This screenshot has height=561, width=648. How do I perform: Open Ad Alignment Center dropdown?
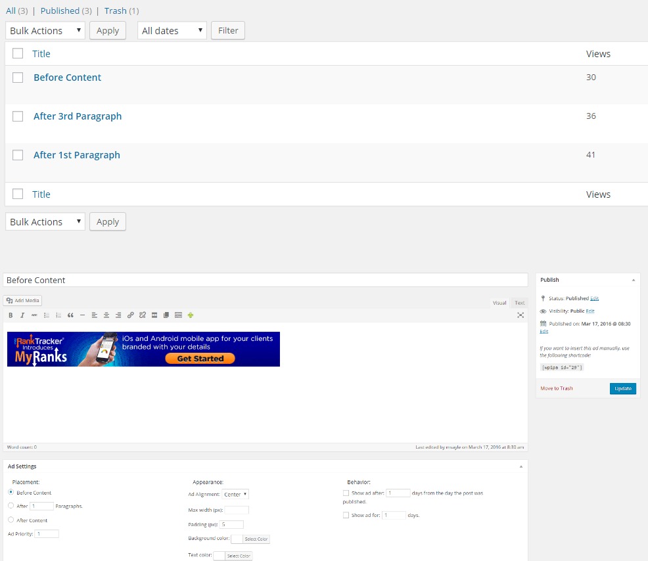[x=235, y=494]
